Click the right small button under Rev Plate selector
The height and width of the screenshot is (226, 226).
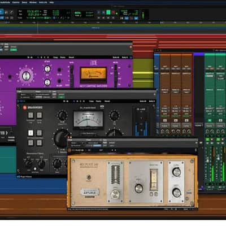(156, 194)
